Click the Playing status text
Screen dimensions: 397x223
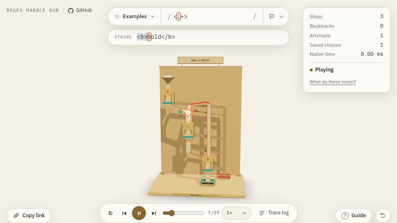point(324,70)
